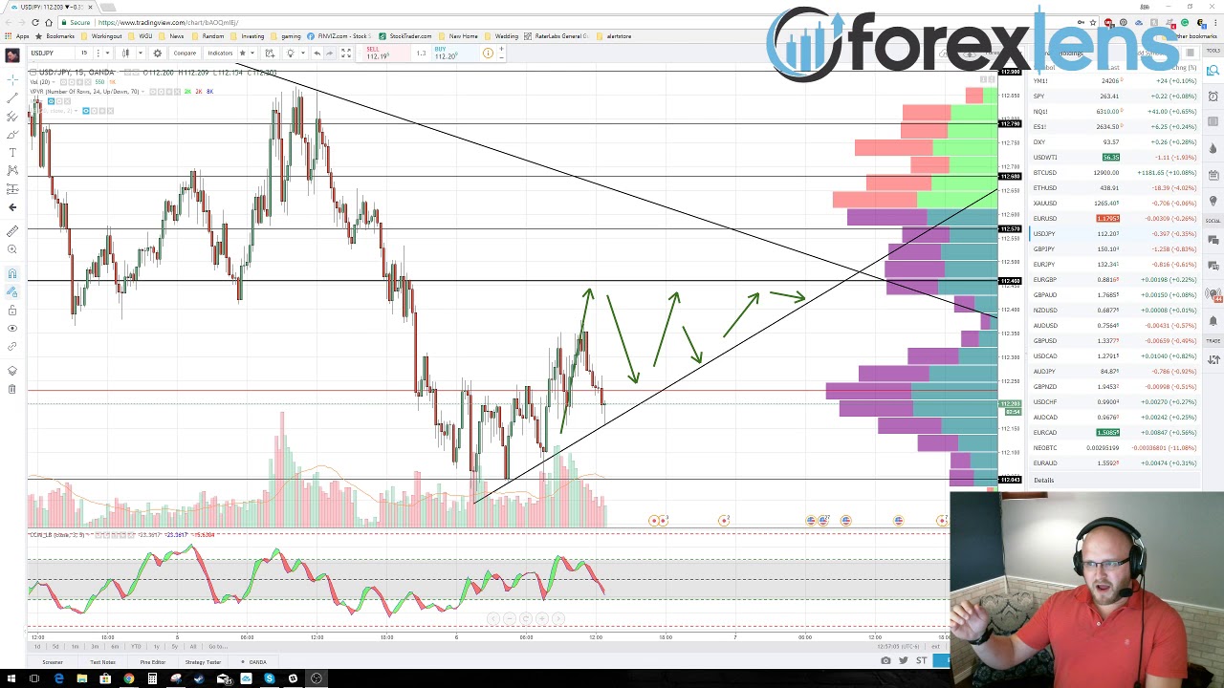This screenshot has width=1224, height=688.
Task: Click the Indicators button
Action: [220, 53]
